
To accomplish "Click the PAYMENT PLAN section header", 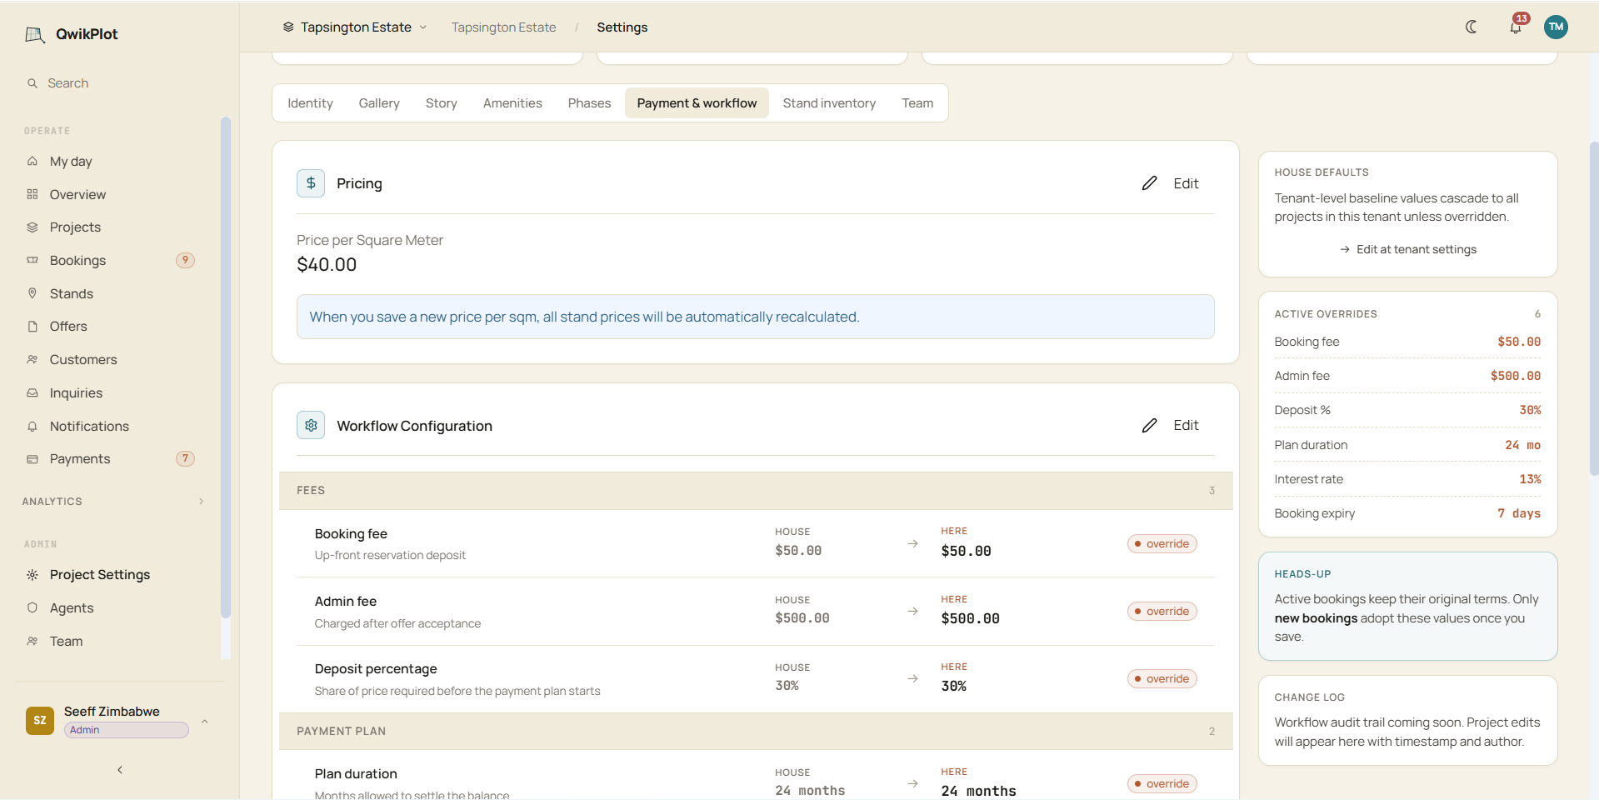I will click(x=756, y=731).
